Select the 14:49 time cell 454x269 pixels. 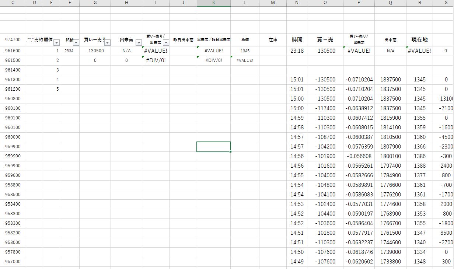tap(297, 262)
